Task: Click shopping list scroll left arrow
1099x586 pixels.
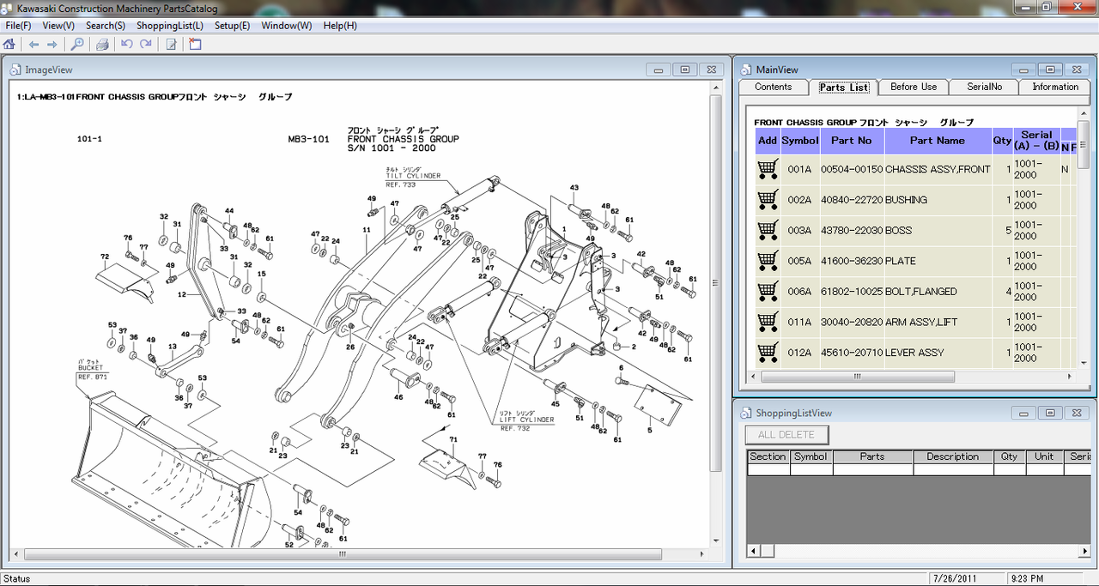Action: (752, 551)
